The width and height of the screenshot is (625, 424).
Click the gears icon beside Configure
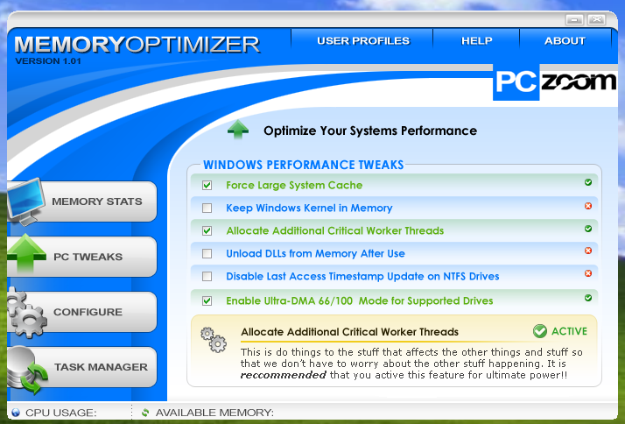[x=26, y=314]
